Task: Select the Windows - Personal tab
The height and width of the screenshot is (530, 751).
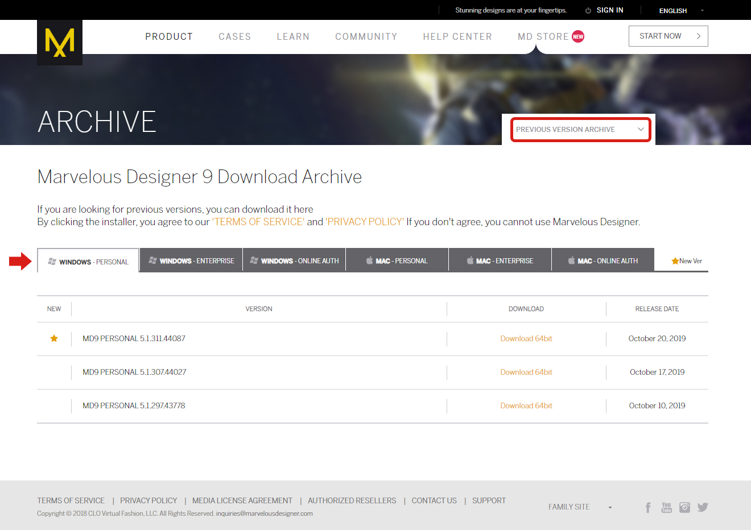Action: 88,260
